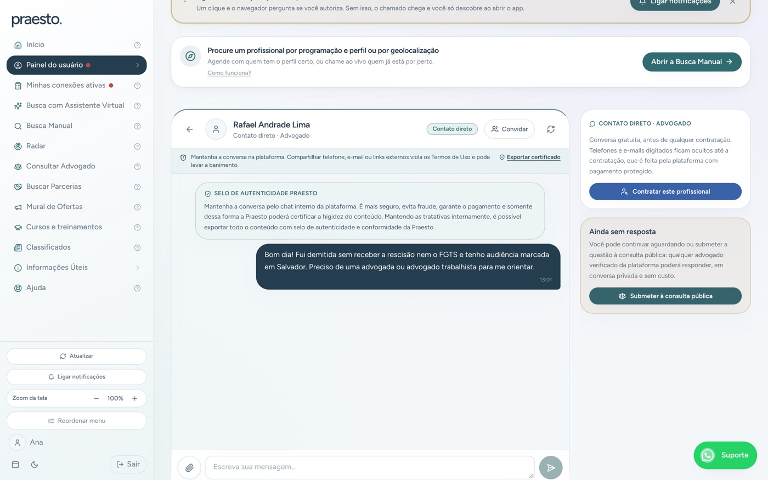Viewport: 768px width, 480px height.
Task: Increase screen zoom with plus button
Action: point(135,399)
